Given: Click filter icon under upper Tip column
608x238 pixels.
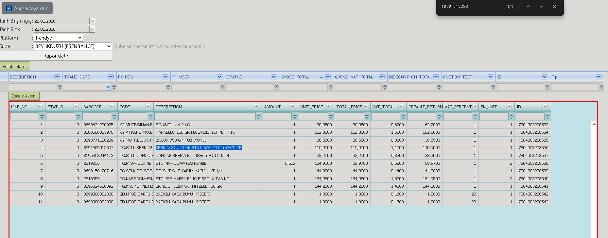Looking at the screenshot, I should (x=601, y=87).
